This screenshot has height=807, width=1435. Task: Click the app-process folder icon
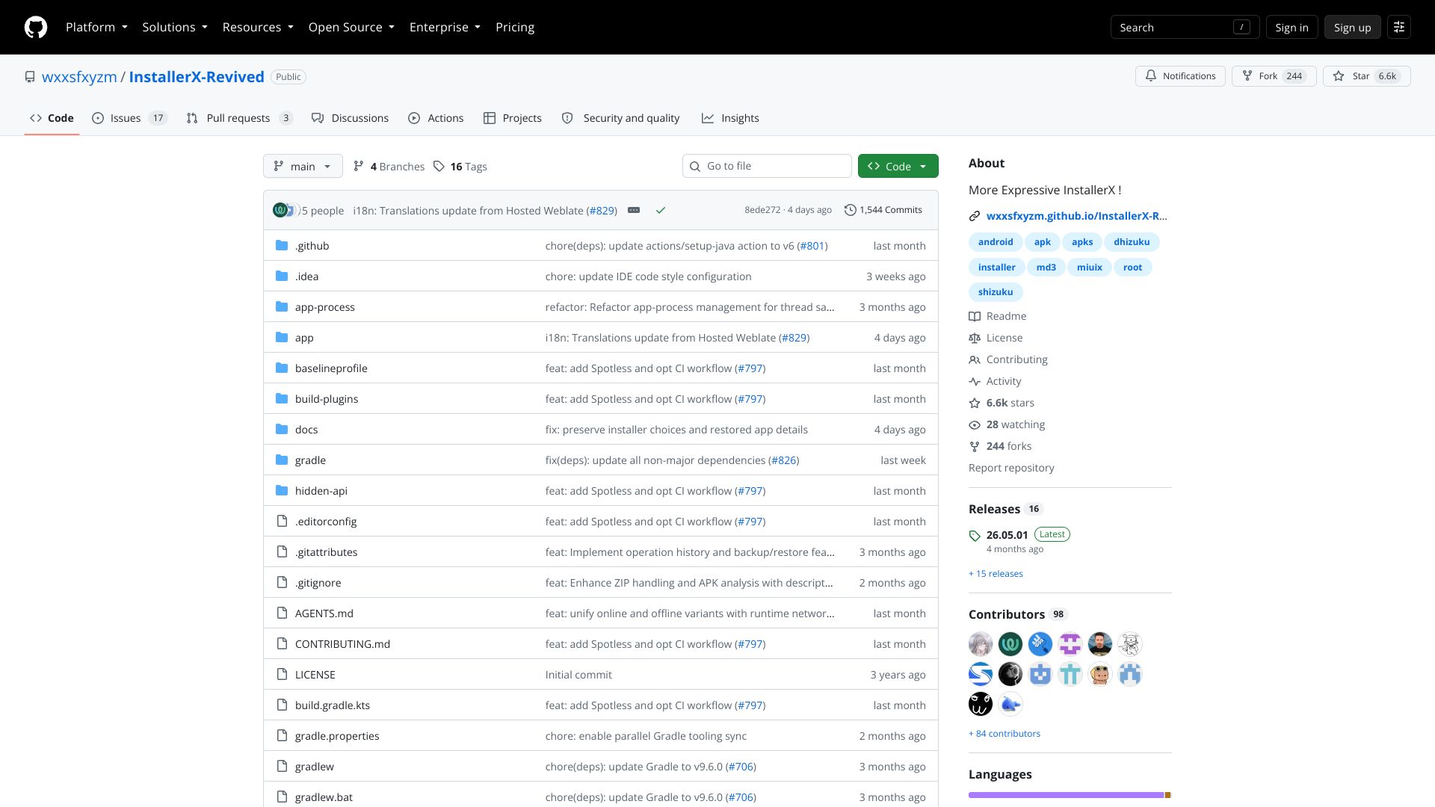click(282, 307)
